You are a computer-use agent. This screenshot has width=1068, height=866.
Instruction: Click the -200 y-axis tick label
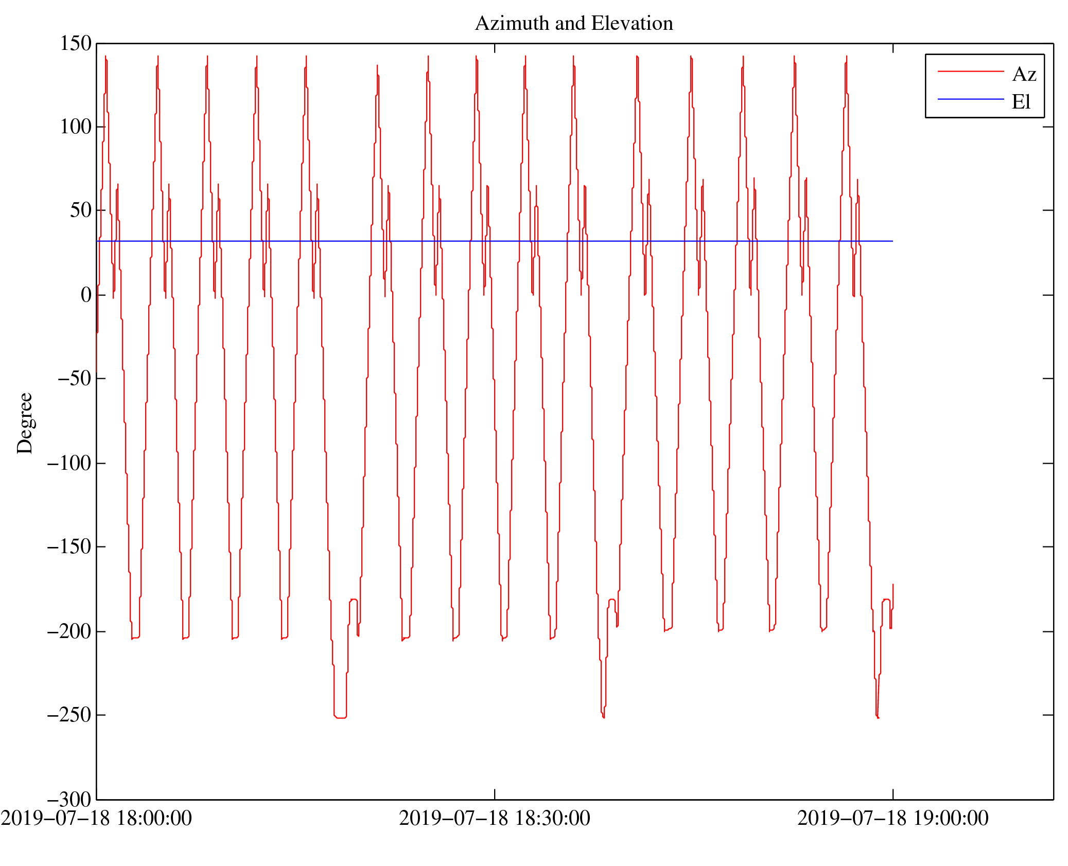[x=69, y=631]
